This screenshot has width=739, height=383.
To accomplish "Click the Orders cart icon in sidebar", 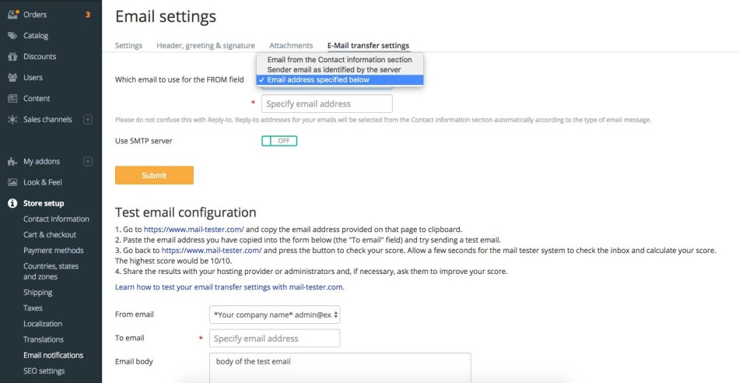I will tap(13, 14).
